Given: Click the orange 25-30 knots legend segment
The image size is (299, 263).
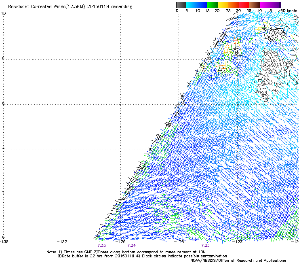Looking at the screenshot, I should (x=234, y=5).
